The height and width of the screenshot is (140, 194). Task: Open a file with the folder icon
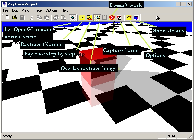coord(15,18)
